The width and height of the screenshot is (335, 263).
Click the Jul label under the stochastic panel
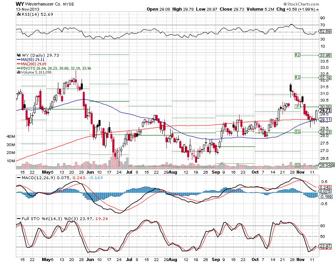[x=129, y=259]
